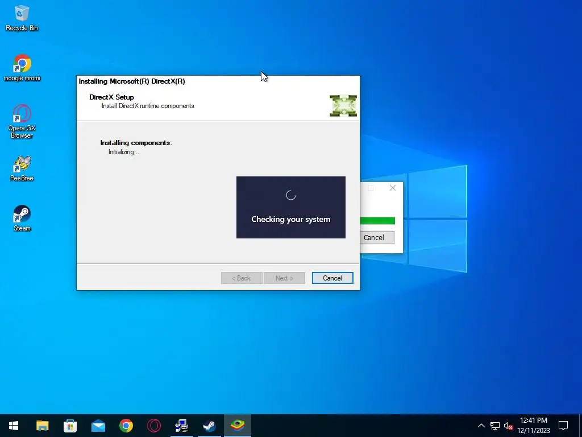582x437 pixels.
Task: Click the Checking your system text
Action: (x=290, y=219)
